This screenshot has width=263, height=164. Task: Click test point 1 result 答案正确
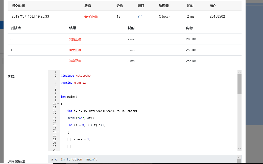click(75, 50)
